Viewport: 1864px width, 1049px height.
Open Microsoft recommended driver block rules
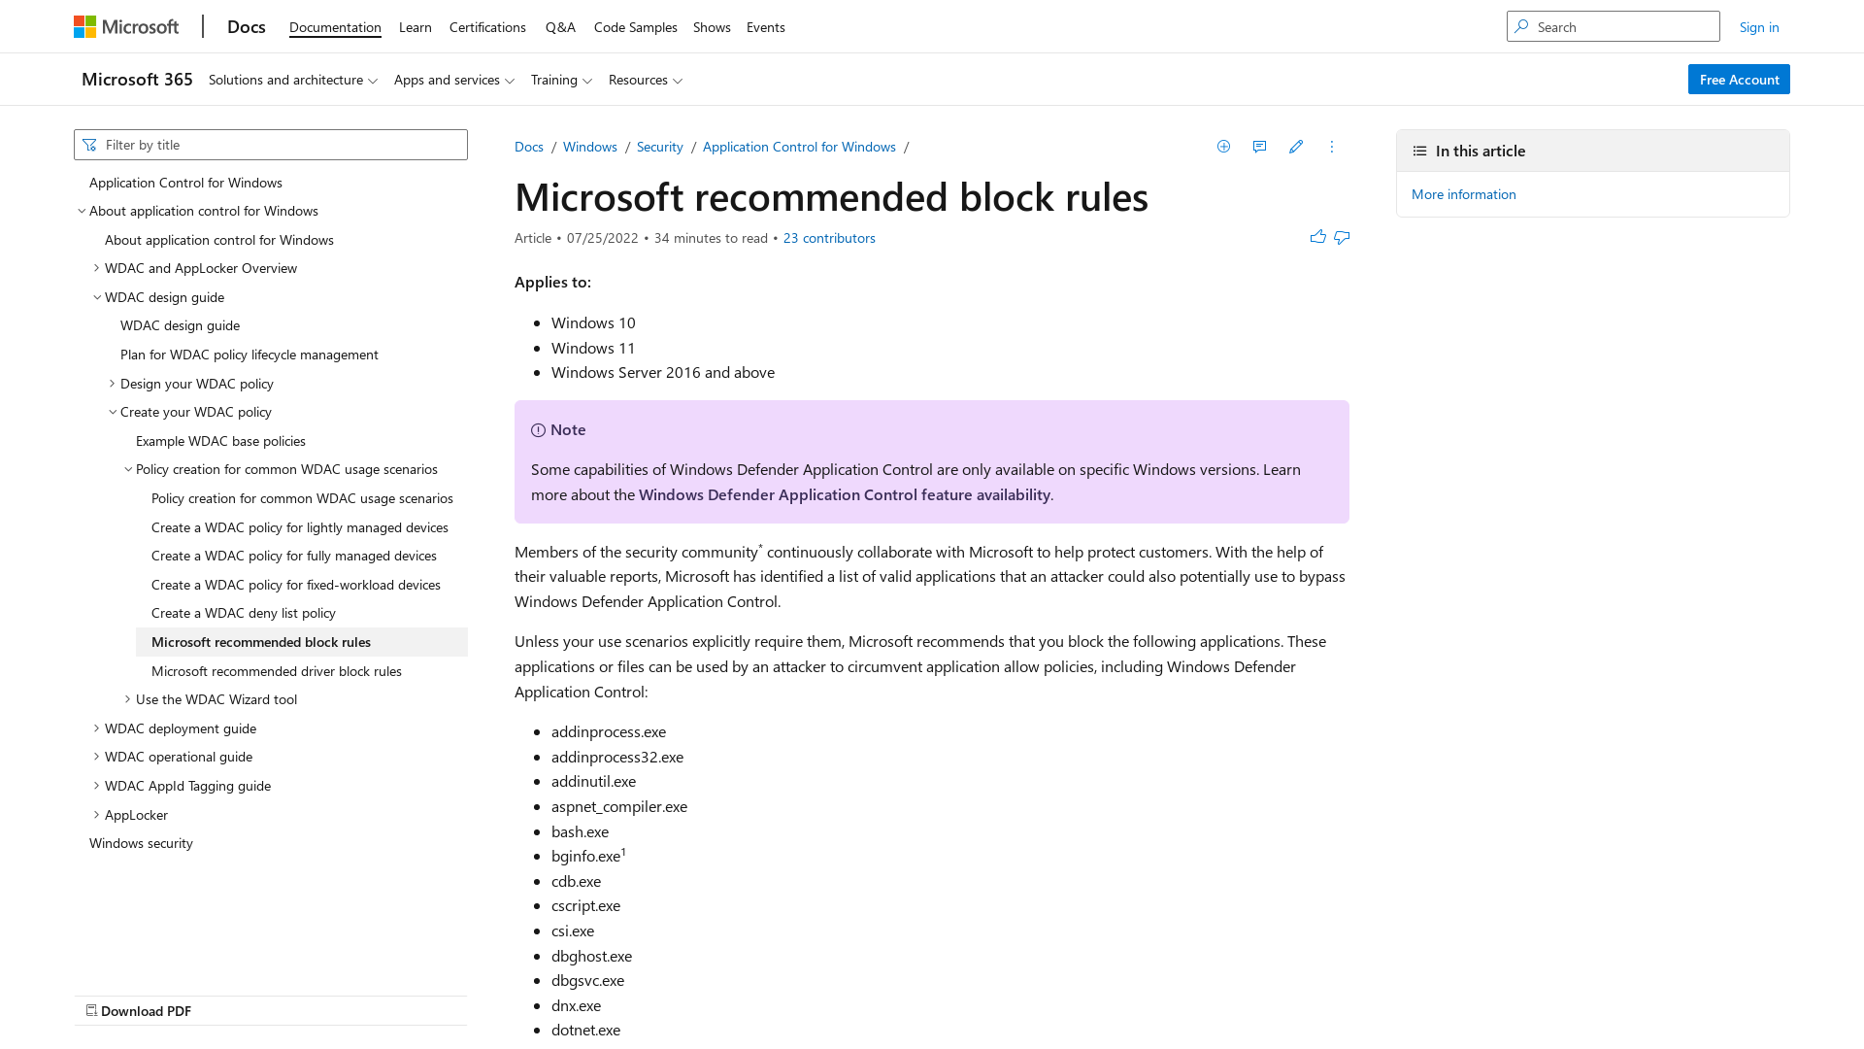[x=277, y=671]
